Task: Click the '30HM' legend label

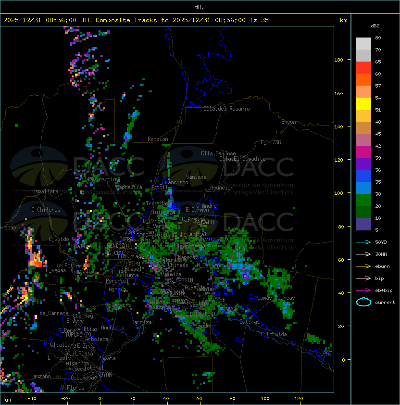Action: pos(381,254)
